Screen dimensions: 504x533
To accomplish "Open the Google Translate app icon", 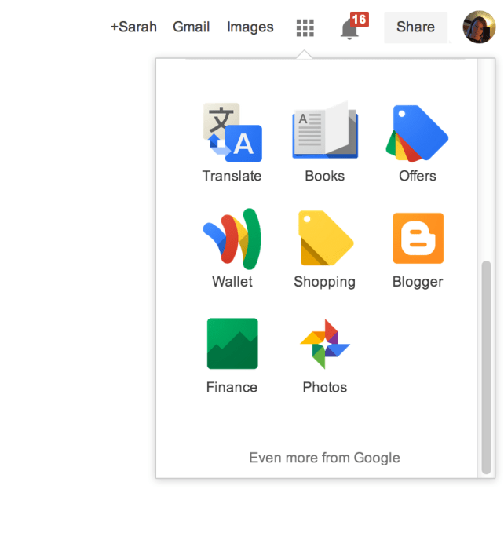I will 232,133.
